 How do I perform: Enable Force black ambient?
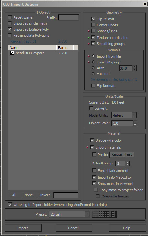(x=94, y=170)
